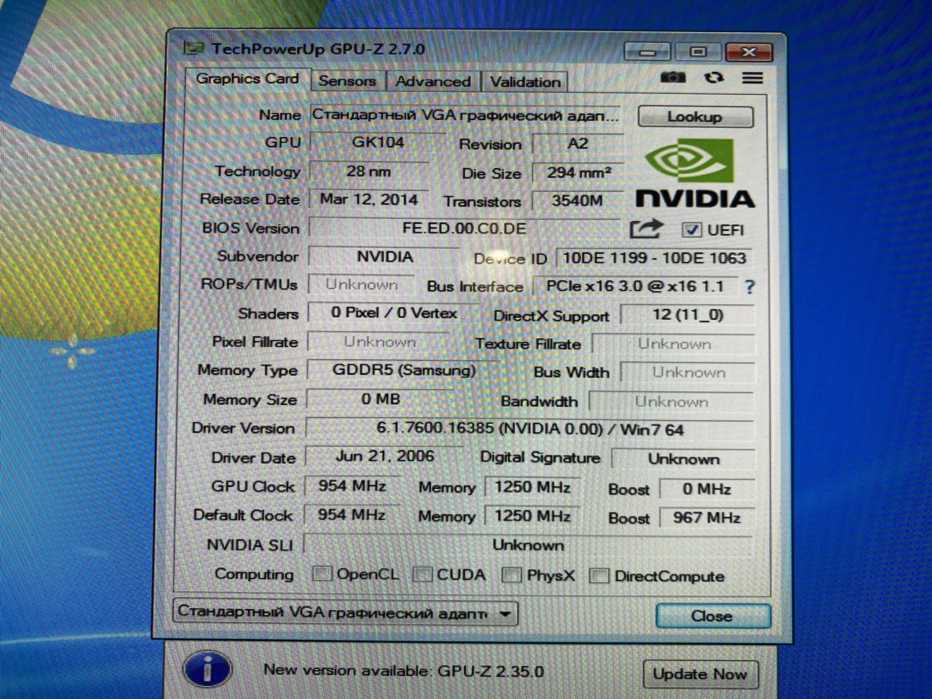This screenshot has height=699, width=932.
Task: Toggle the PhysX checkbox
Action: click(x=511, y=576)
